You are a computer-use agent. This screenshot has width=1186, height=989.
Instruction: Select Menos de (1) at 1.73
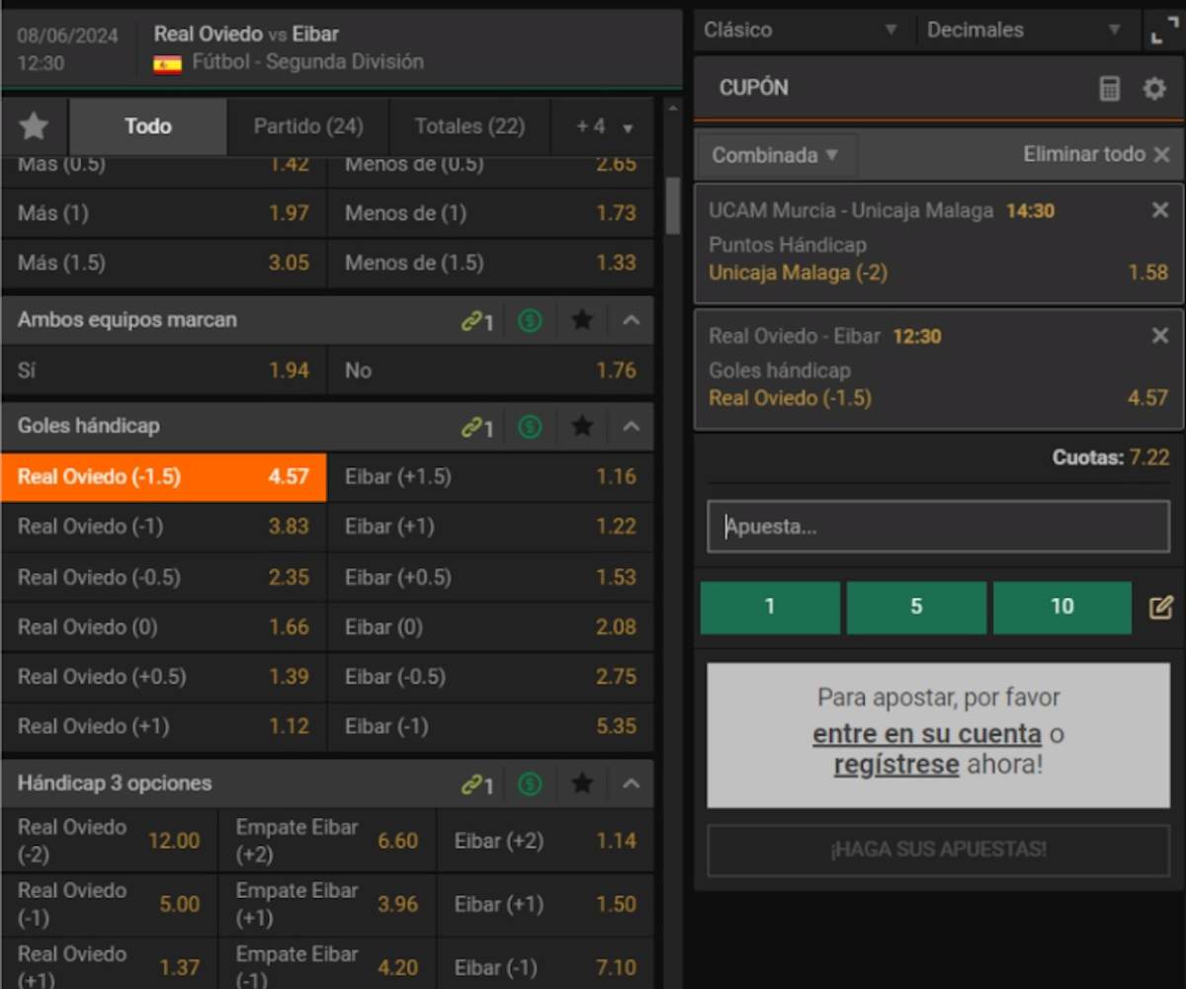click(491, 212)
